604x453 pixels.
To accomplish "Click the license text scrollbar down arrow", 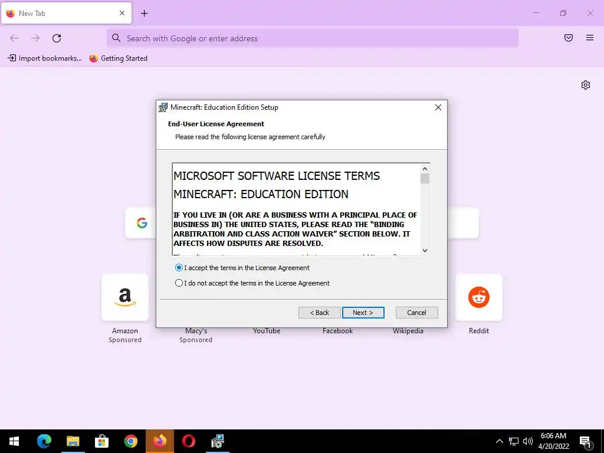I will [x=425, y=250].
